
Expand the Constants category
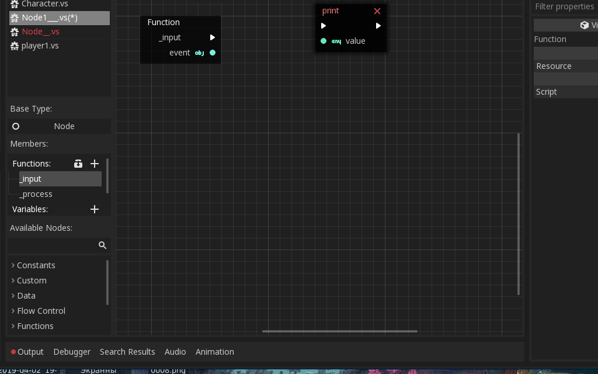coord(13,265)
